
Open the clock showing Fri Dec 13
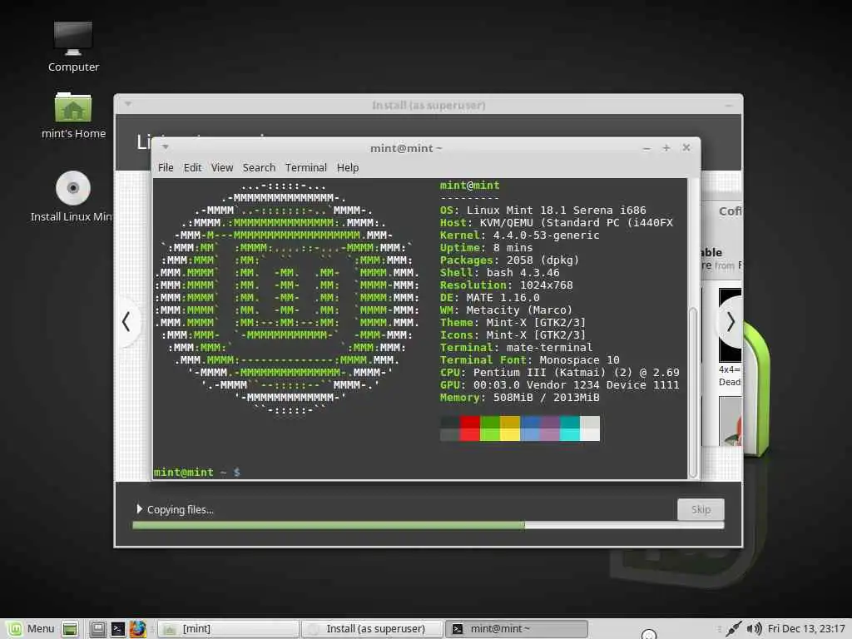[805, 629]
